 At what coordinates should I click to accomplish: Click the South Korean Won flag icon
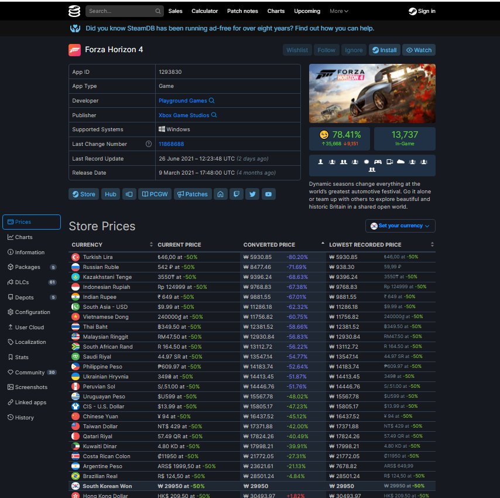[76, 486]
